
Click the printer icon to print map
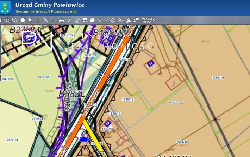pyautogui.click(x=62, y=20)
